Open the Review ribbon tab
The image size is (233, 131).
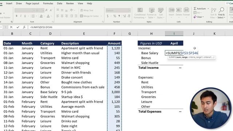click(70, 3)
